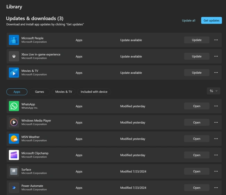The image size is (226, 195).
Task: Click the Movies & TV app icon
Action: click(x=14, y=72)
